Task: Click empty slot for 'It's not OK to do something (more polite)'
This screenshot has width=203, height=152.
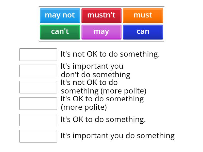Action: (38, 87)
